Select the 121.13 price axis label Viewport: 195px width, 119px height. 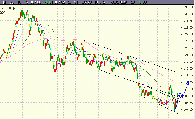(188, 55)
